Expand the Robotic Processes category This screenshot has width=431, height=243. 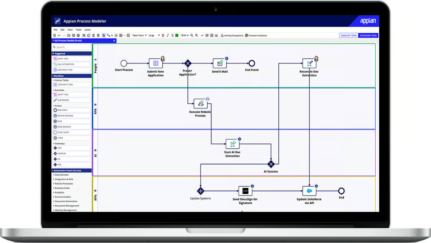pos(63,184)
